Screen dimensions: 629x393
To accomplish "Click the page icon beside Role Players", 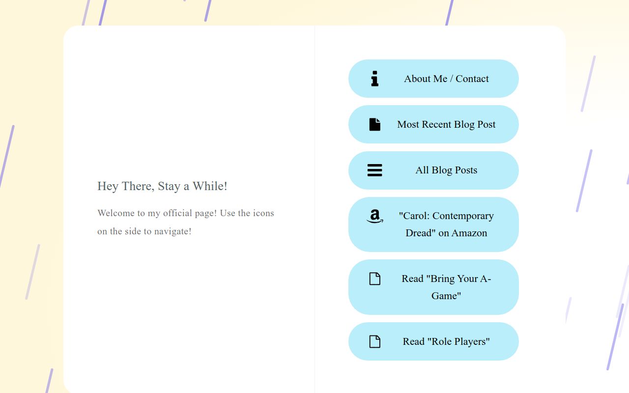I will [374, 341].
